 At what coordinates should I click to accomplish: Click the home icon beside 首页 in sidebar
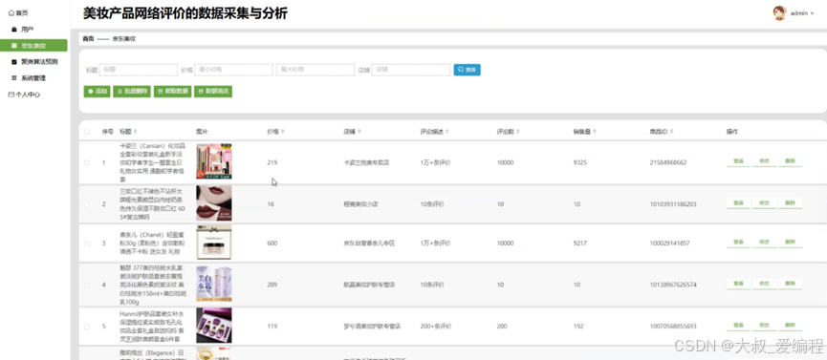pos(11,12)
